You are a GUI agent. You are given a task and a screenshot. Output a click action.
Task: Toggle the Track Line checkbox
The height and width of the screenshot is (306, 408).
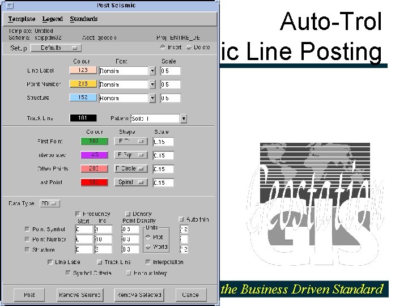pyautogui.click(x=99, y=262)
